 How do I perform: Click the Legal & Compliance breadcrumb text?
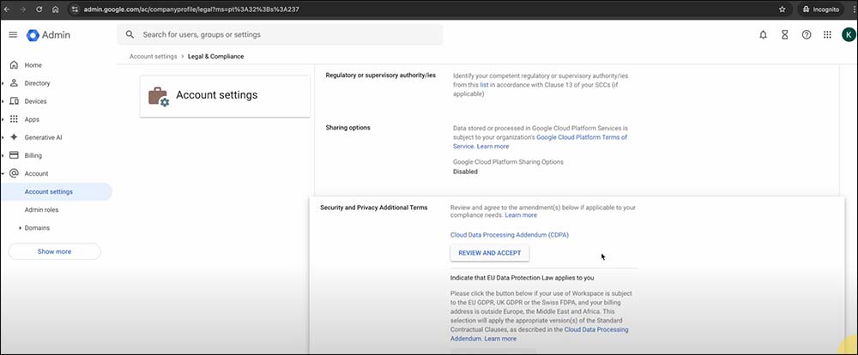tap(216, 57)
